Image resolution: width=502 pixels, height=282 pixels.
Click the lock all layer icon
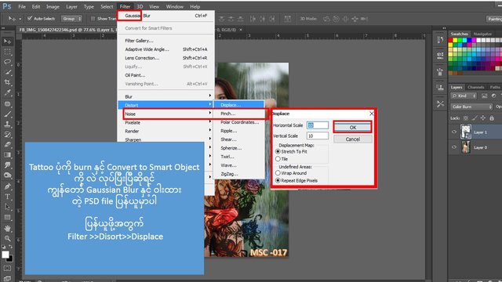pyautogui.click(x=492, y=118)
